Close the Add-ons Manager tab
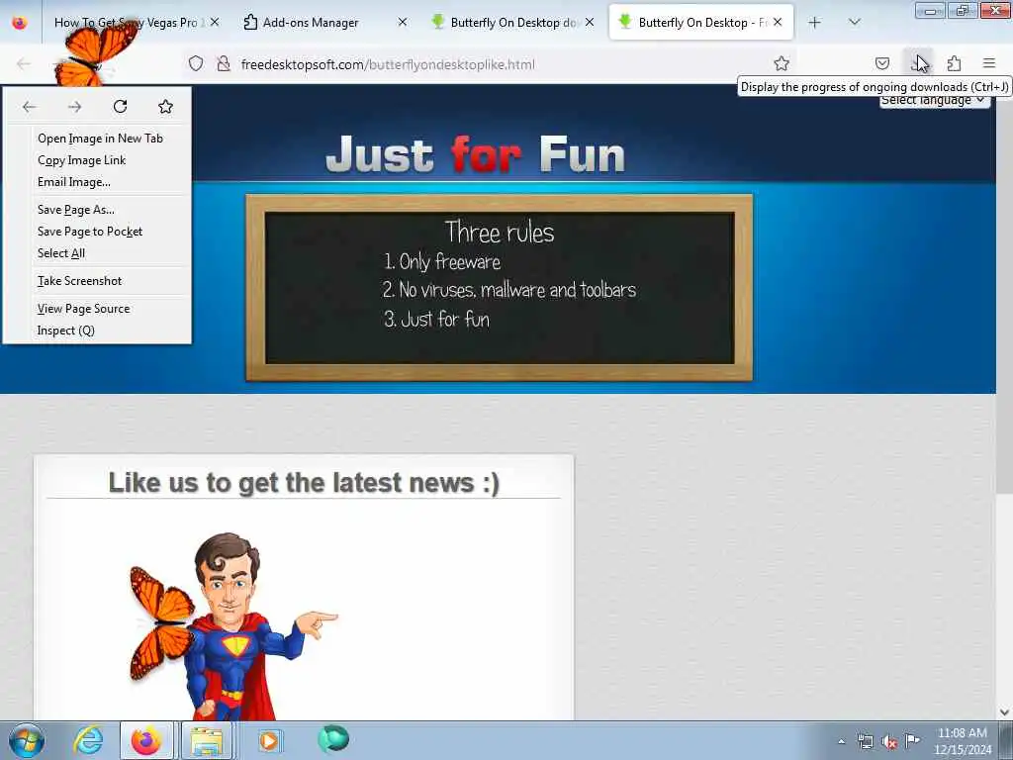This screenshot has height=760, width=1013. tap(403, 22)
